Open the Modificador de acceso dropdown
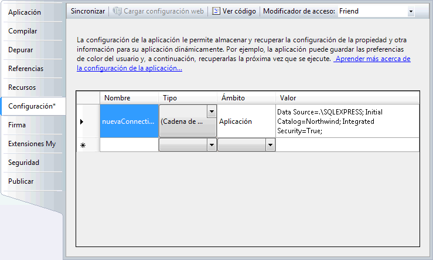Image resolution: width=433 pixels, height=260 pixels. click(x=410, y=11)
